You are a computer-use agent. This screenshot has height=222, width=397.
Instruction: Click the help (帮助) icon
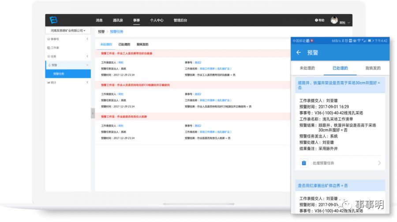click(x=316, y=20)
